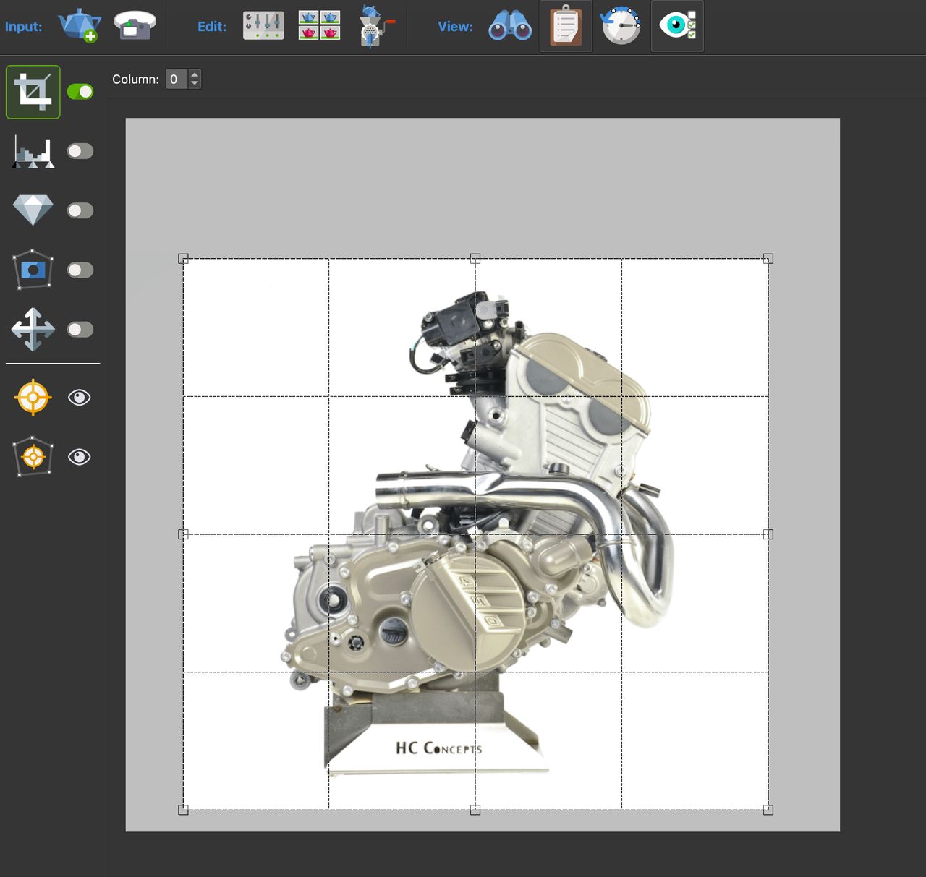Select the teapot grinder removal tool
This screenshot has height=877, width=926.
[373, 25]
